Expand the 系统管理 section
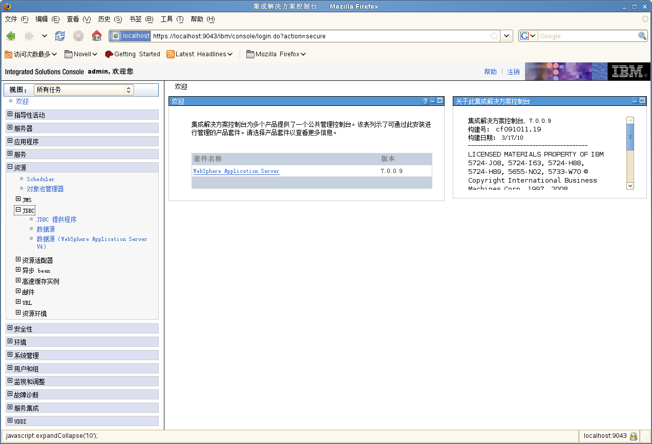 coord(10,355)
